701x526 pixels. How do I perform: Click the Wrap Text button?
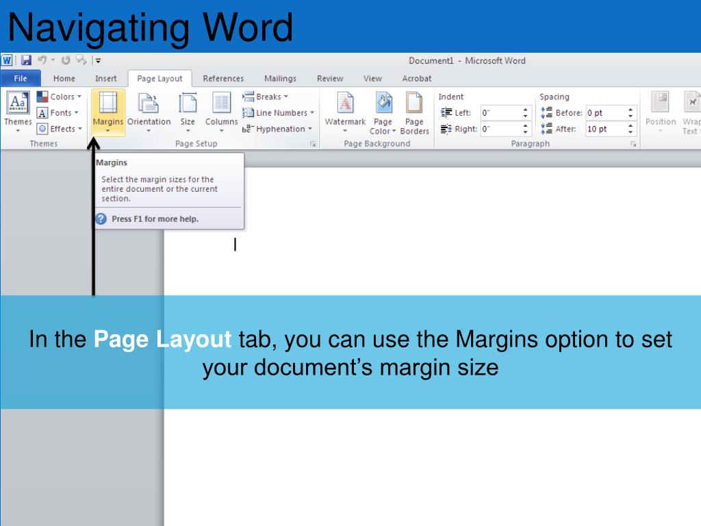tap(691, 113)
